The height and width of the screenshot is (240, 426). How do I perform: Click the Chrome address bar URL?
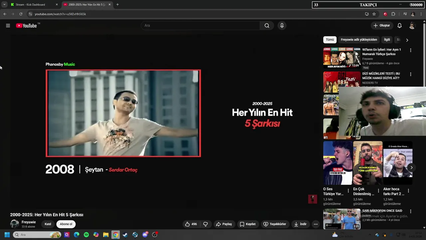click(60, 14)
